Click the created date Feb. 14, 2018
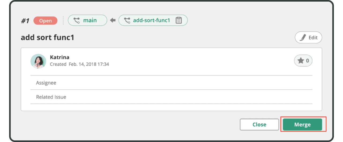Image resolution: width=343 pixels, height=142 pixels. tap(89, 64)
